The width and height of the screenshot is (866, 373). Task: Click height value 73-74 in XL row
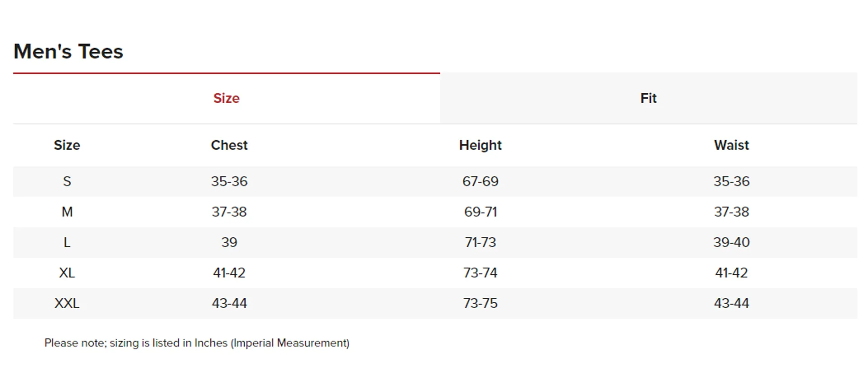pos(480,273)
